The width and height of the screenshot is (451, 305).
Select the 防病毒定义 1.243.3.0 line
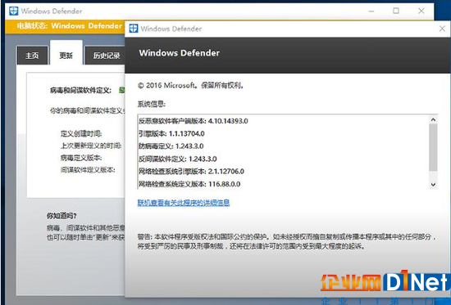tap(171, 146)
